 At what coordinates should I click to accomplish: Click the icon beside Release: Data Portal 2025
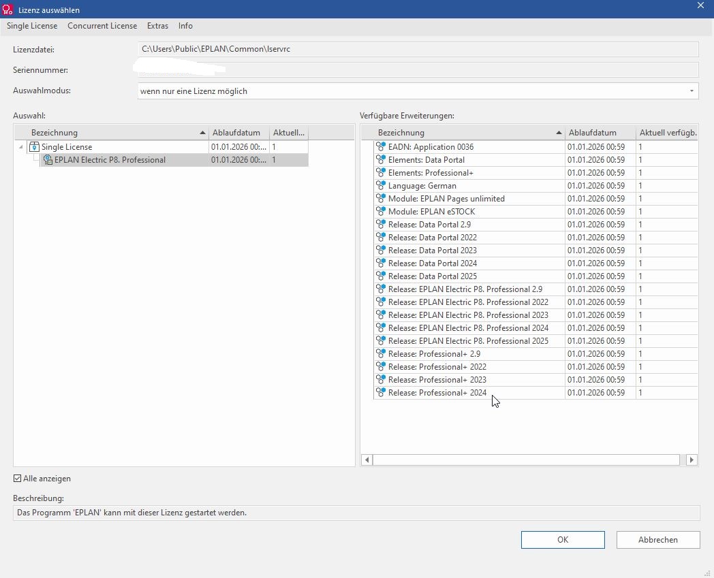coord(381,276)
